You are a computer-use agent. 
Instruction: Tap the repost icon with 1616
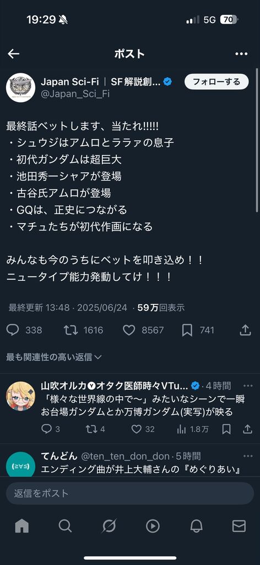click(83, 330)
